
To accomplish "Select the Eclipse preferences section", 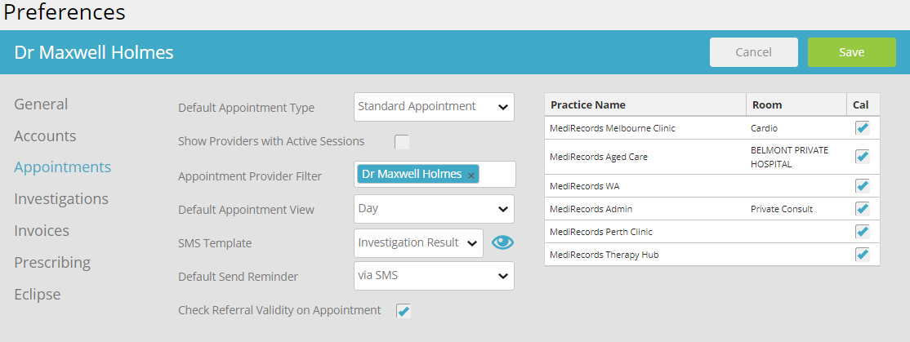I will (x=37, y=295).
